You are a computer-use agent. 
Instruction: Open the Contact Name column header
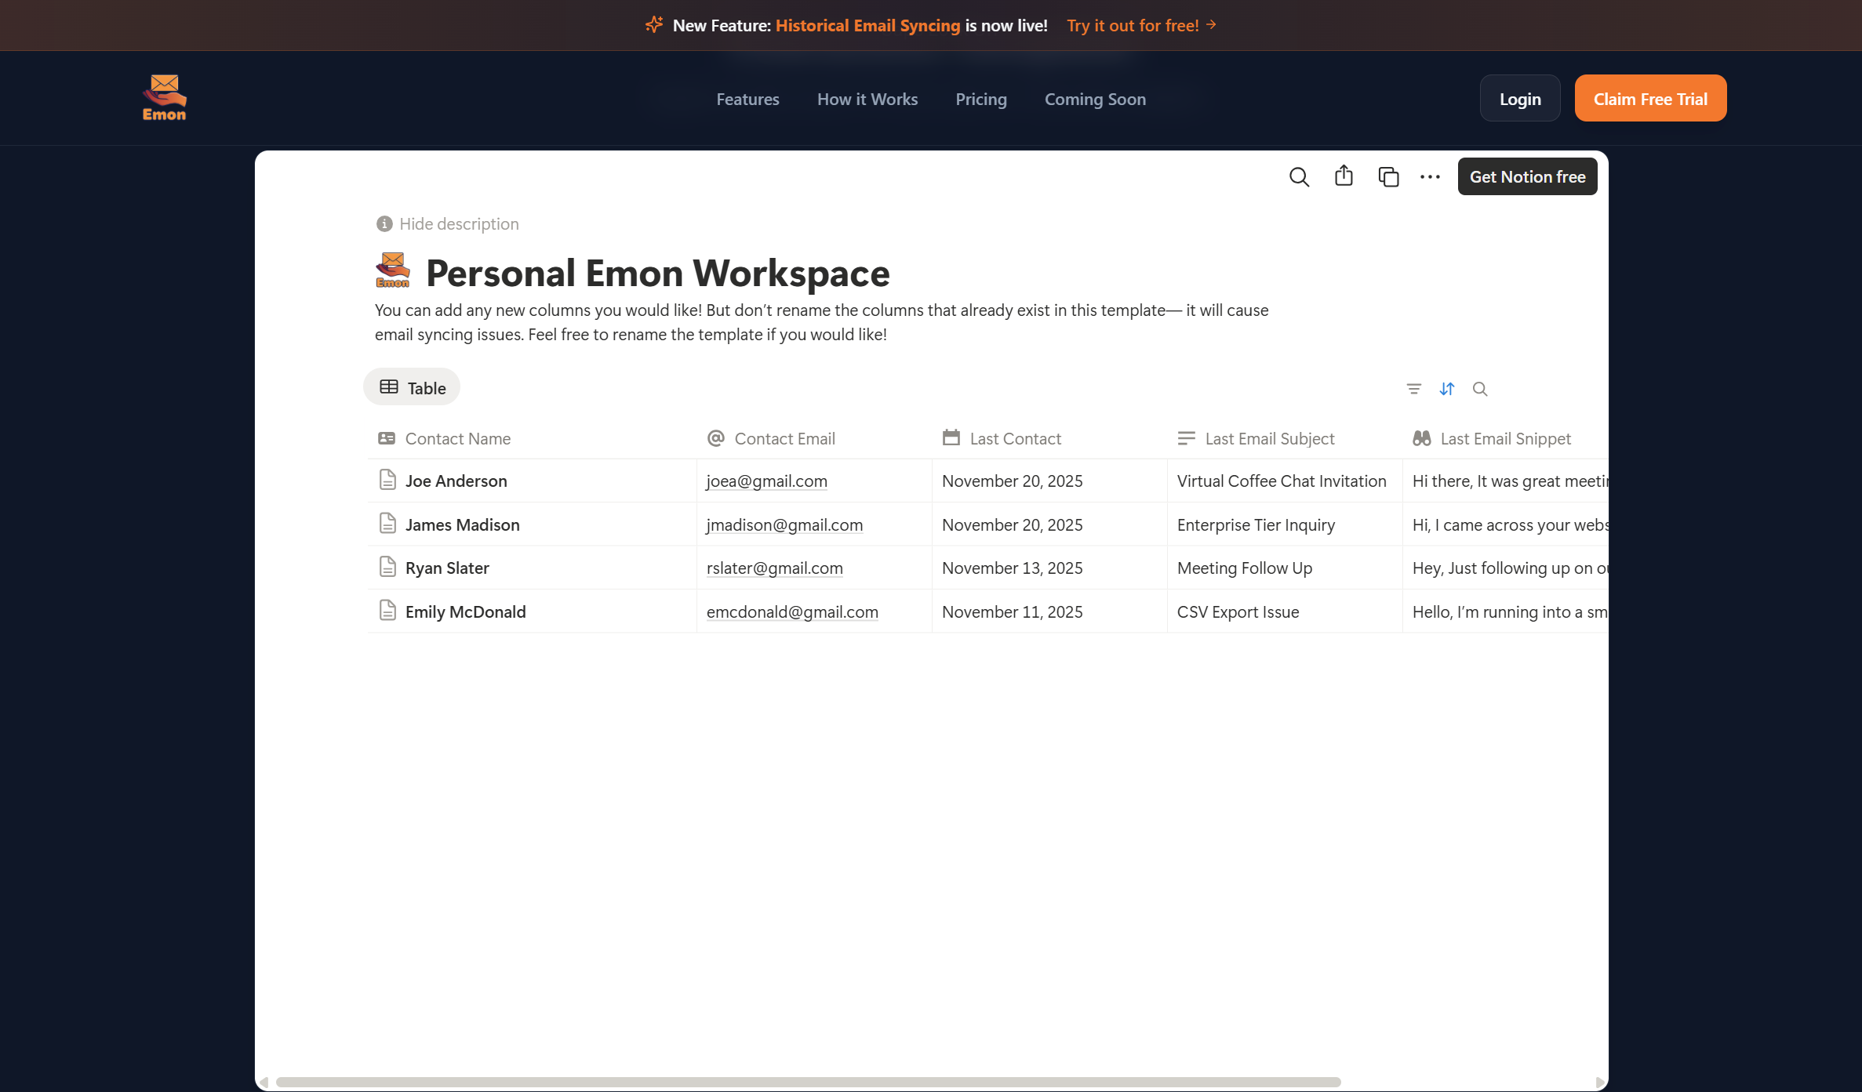coord(457,439)
